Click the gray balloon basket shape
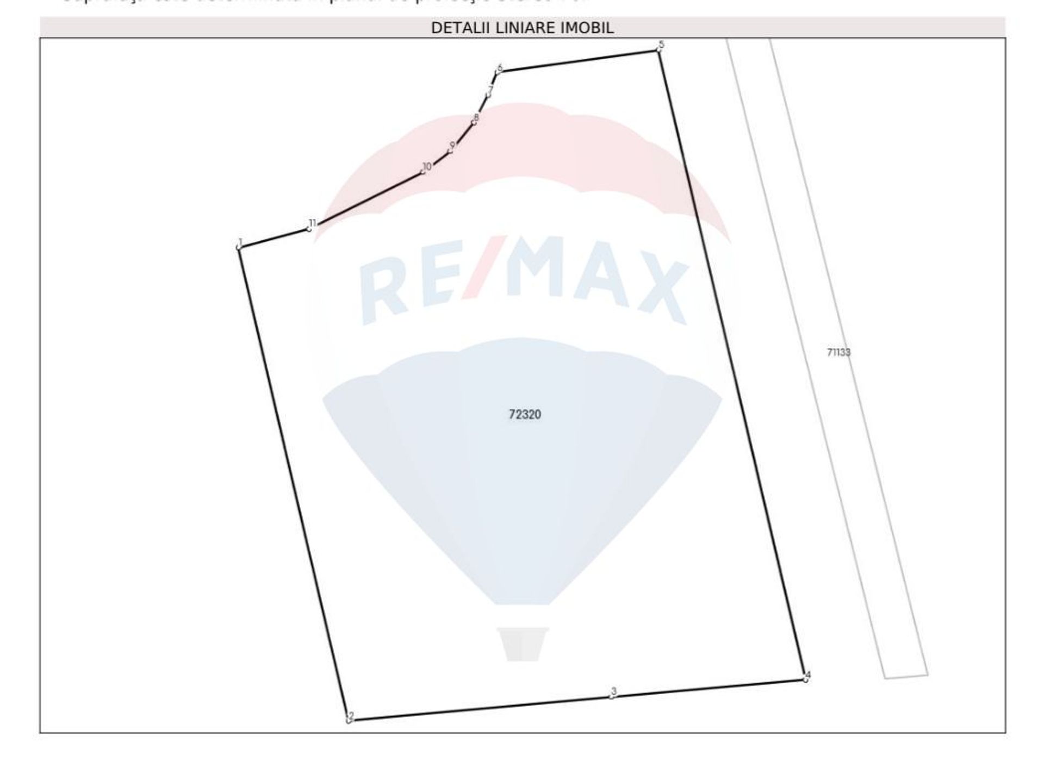Viewport: 1044px width, 761px height. pyautogui.click(x=522, y=644)
